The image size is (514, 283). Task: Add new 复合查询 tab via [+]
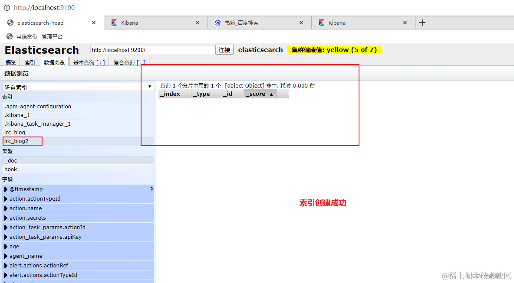[141, 62]
